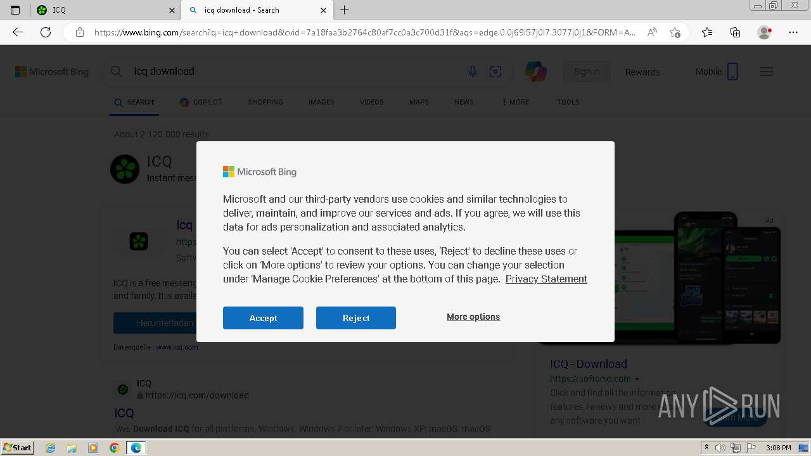The image size is (811, 456).
Task: Open the volume speaker tray icon
Action: click(x=720, y=448)
